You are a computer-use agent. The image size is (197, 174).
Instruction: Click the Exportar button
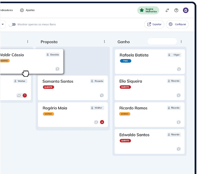pyautogui.click(x=154, y=24)
